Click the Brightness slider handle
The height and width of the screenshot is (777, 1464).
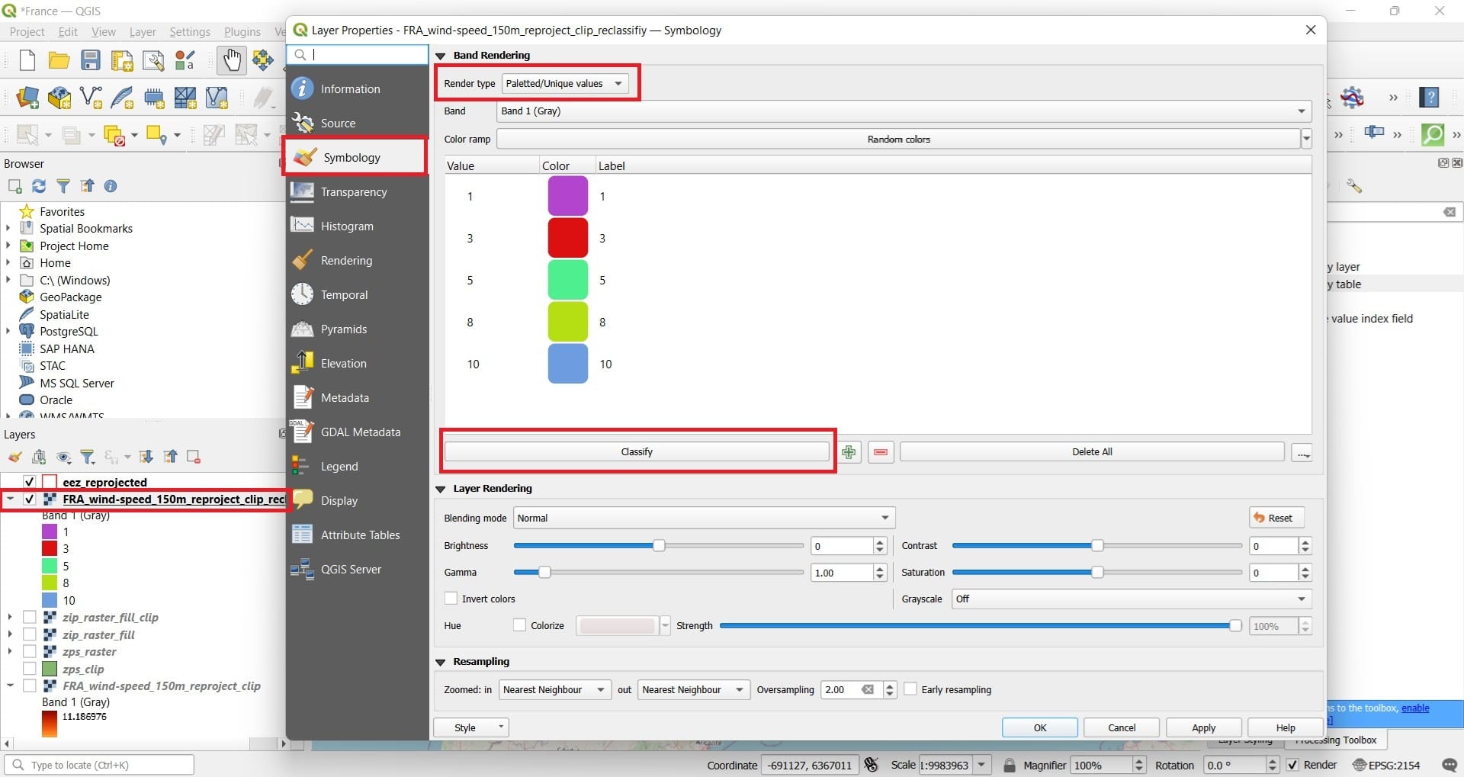pyautogui.click(x=659, y=545)
